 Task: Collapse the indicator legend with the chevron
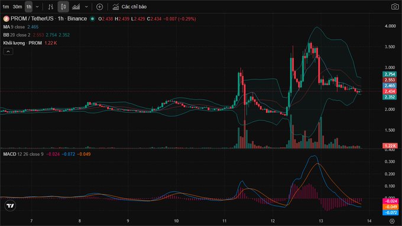pyautogui.click(x=8, y=52)
